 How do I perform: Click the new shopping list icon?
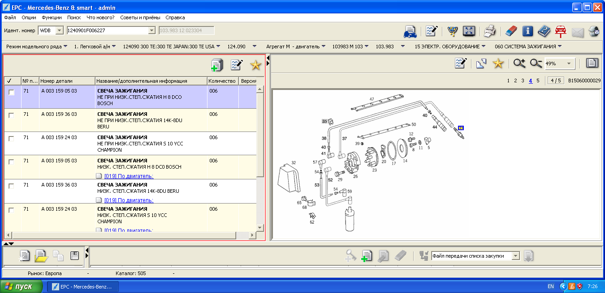point(24,256)
